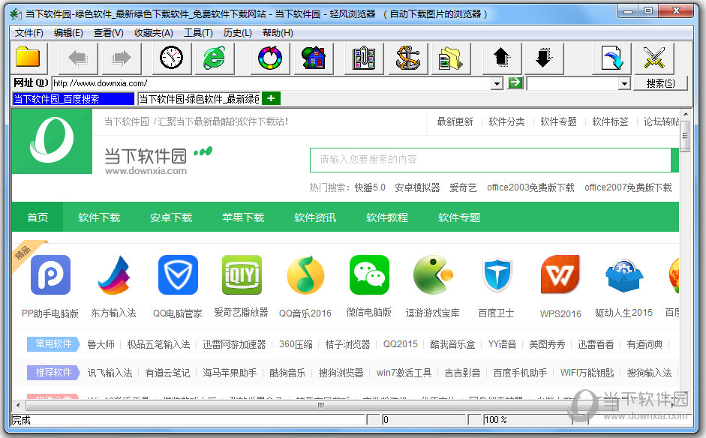Screen dimensions: 706x438
Task: Click the green 当下软件园 site logo
Action: [x=53, y=141]
